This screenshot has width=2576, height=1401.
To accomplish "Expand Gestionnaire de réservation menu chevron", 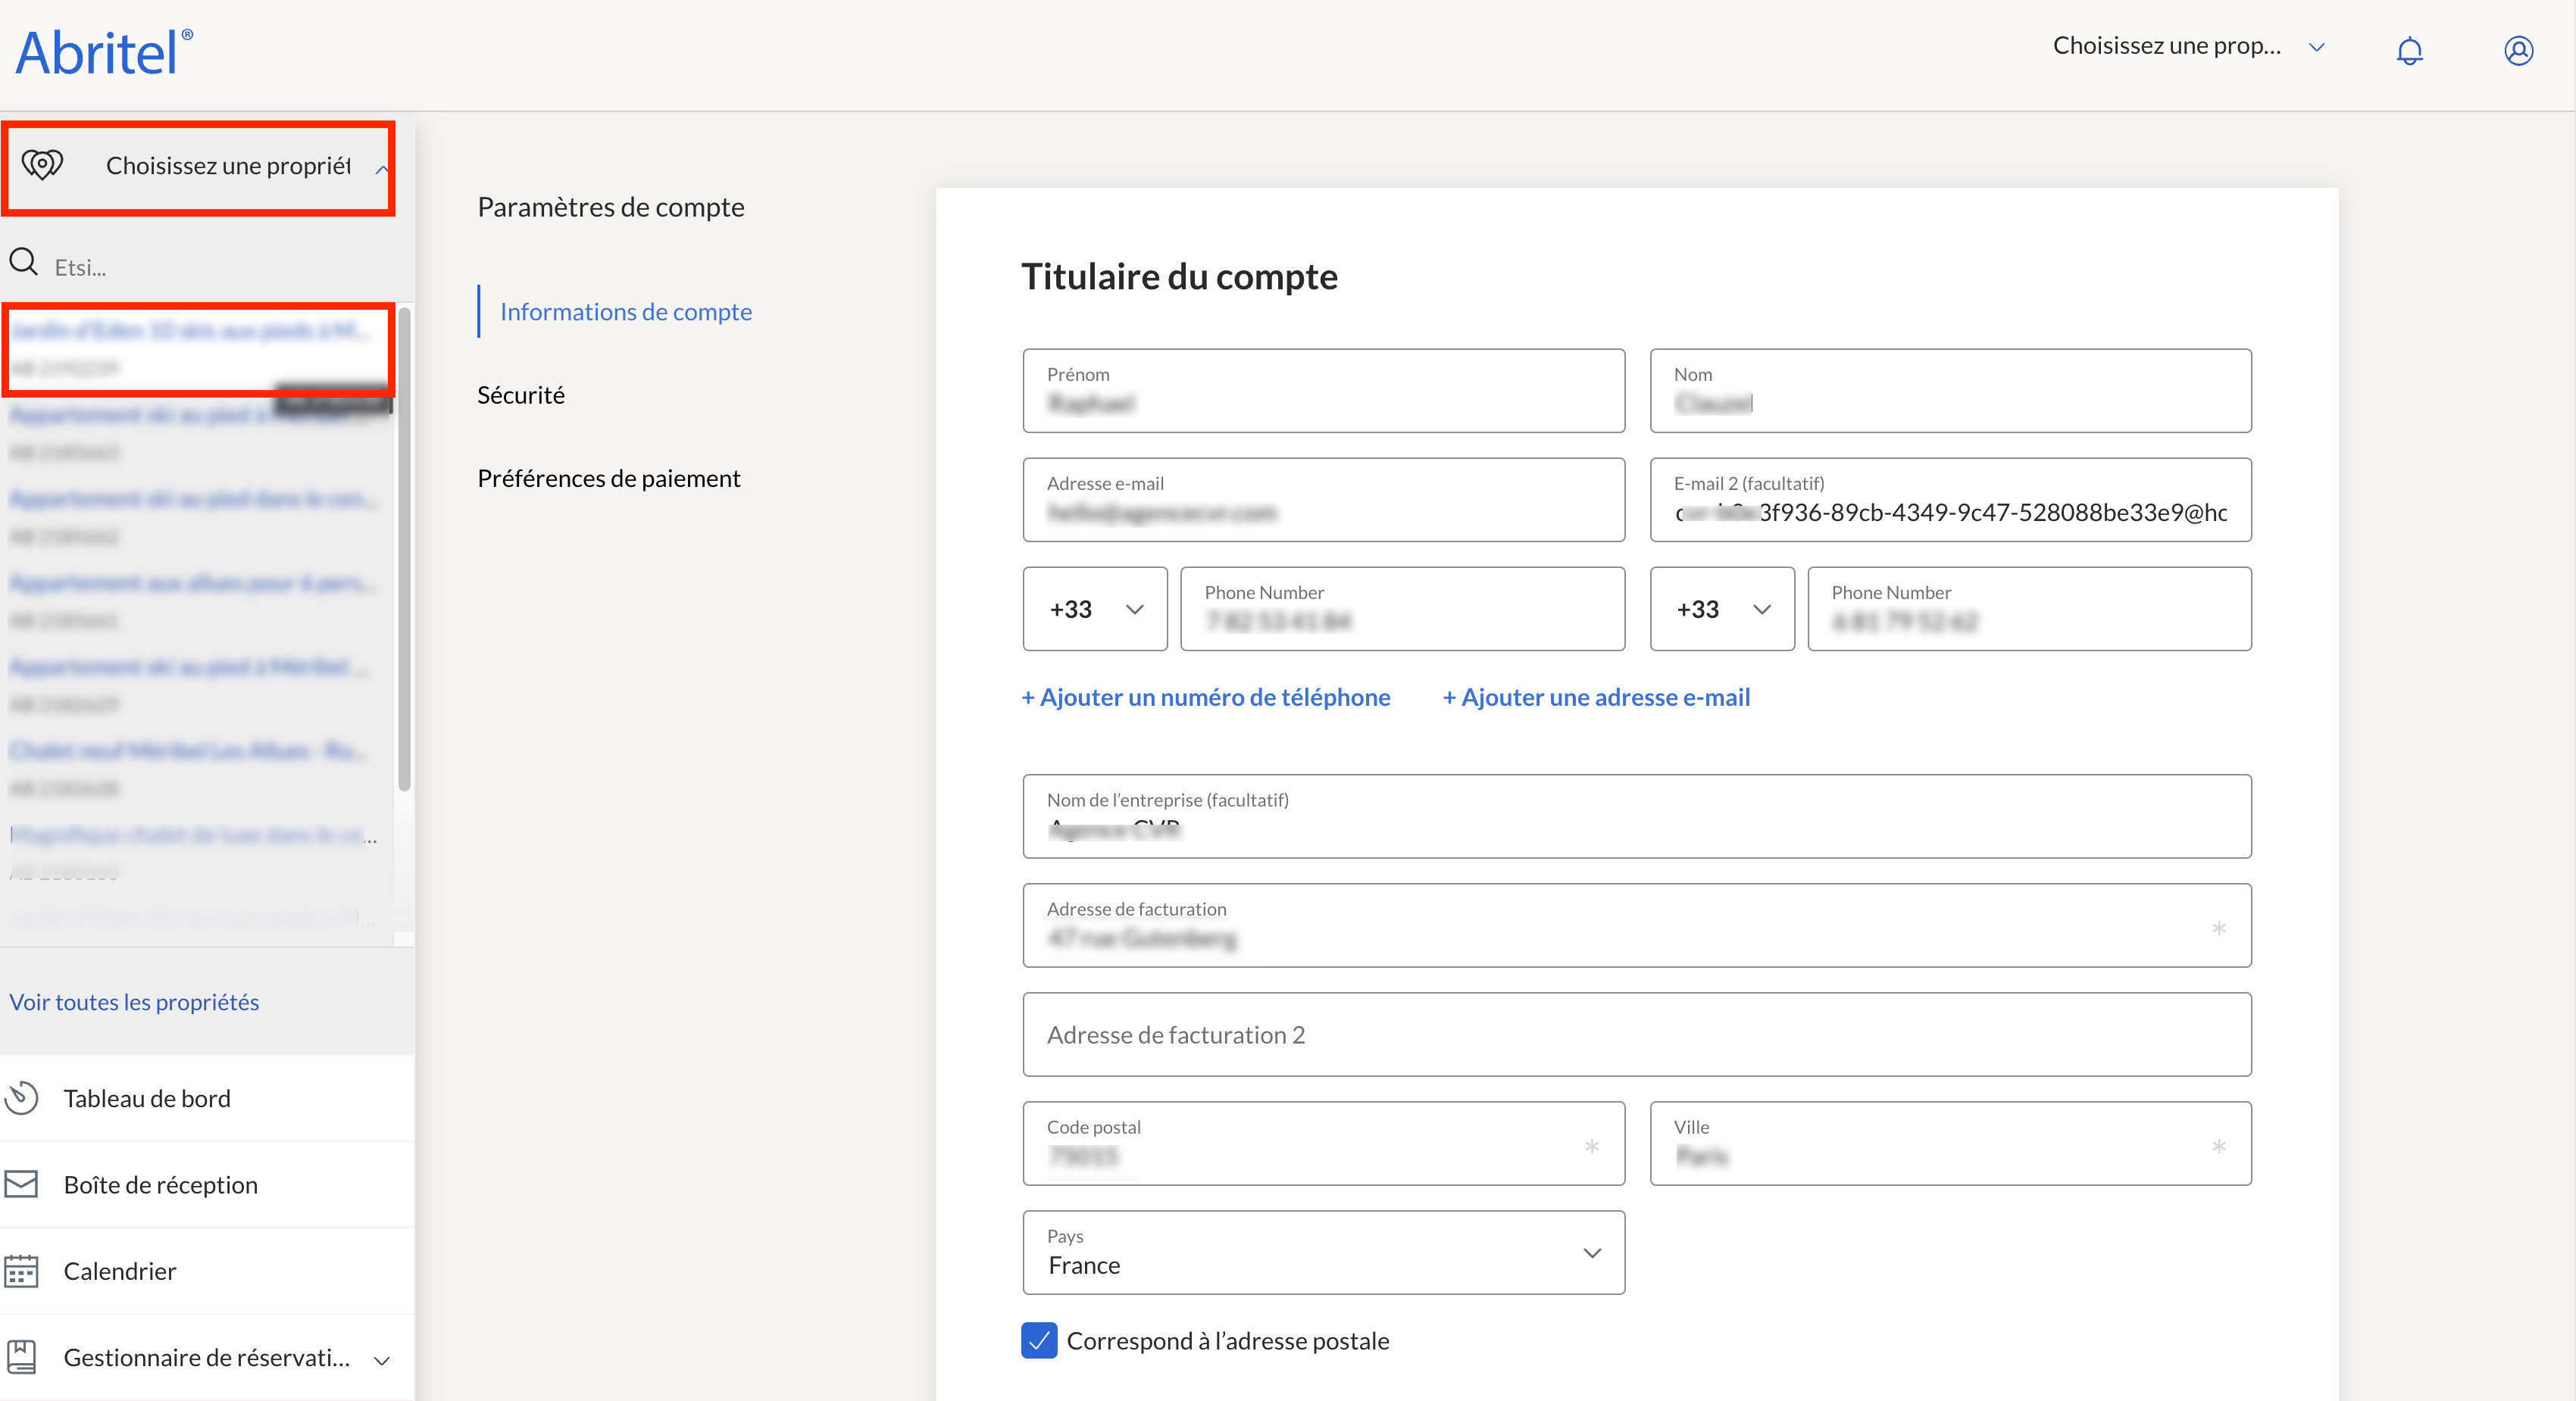I will pyautogui.click(x=381, y=1359).
